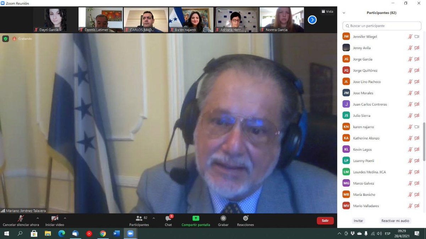
Task: Expand the audio options arrow
Action: [38, 218]
